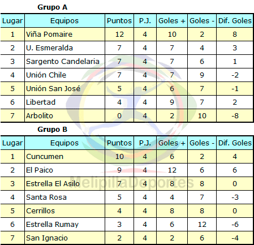Select the Puntos column header in Grupo A
This screenshot has height=245, width=254.
[119, 20]
